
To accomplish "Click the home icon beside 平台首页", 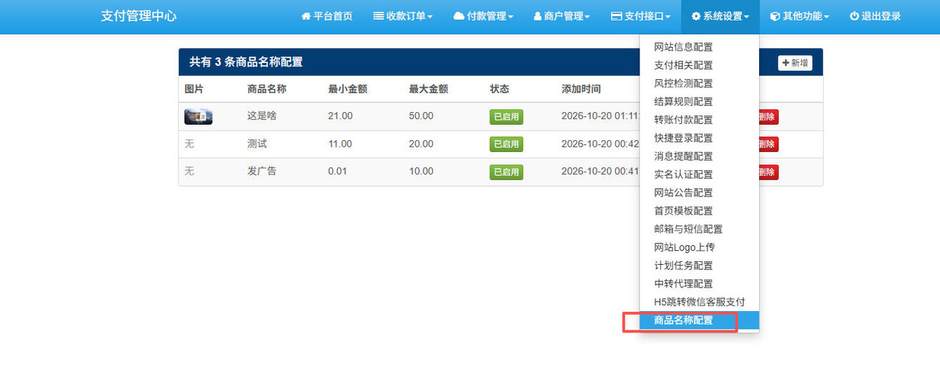I will click(x=306, y=16).
